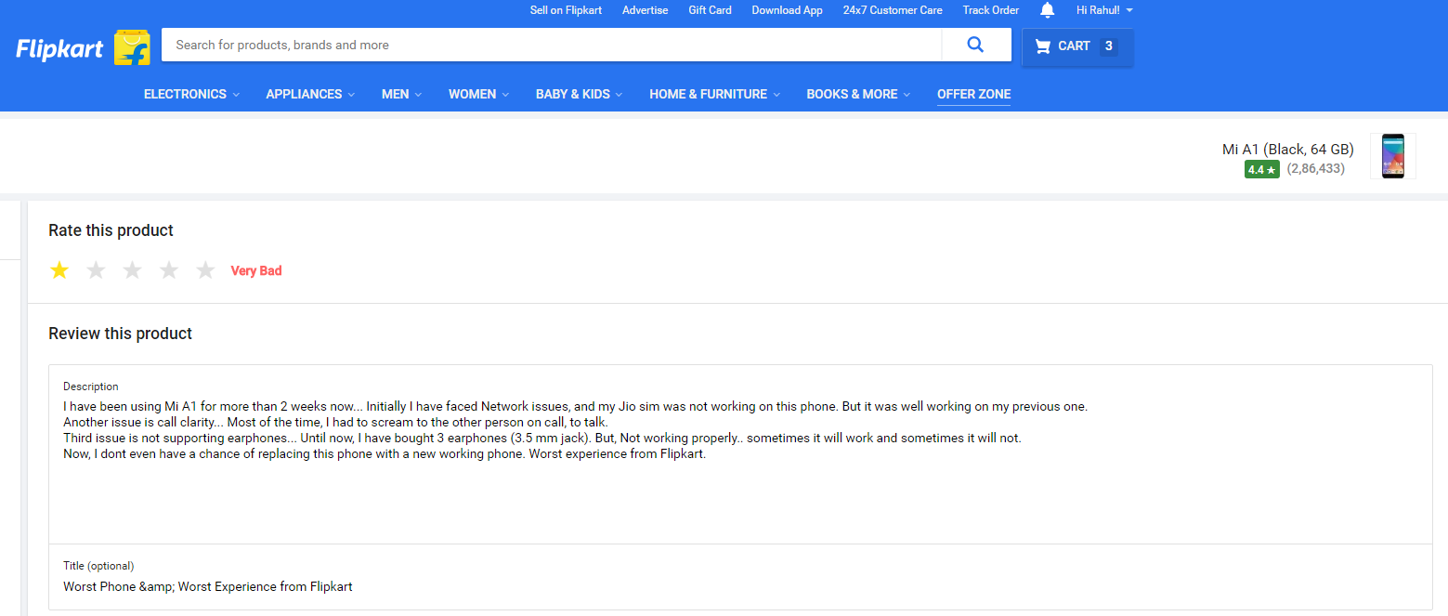Expand the Electronics menu

point(191,94)
